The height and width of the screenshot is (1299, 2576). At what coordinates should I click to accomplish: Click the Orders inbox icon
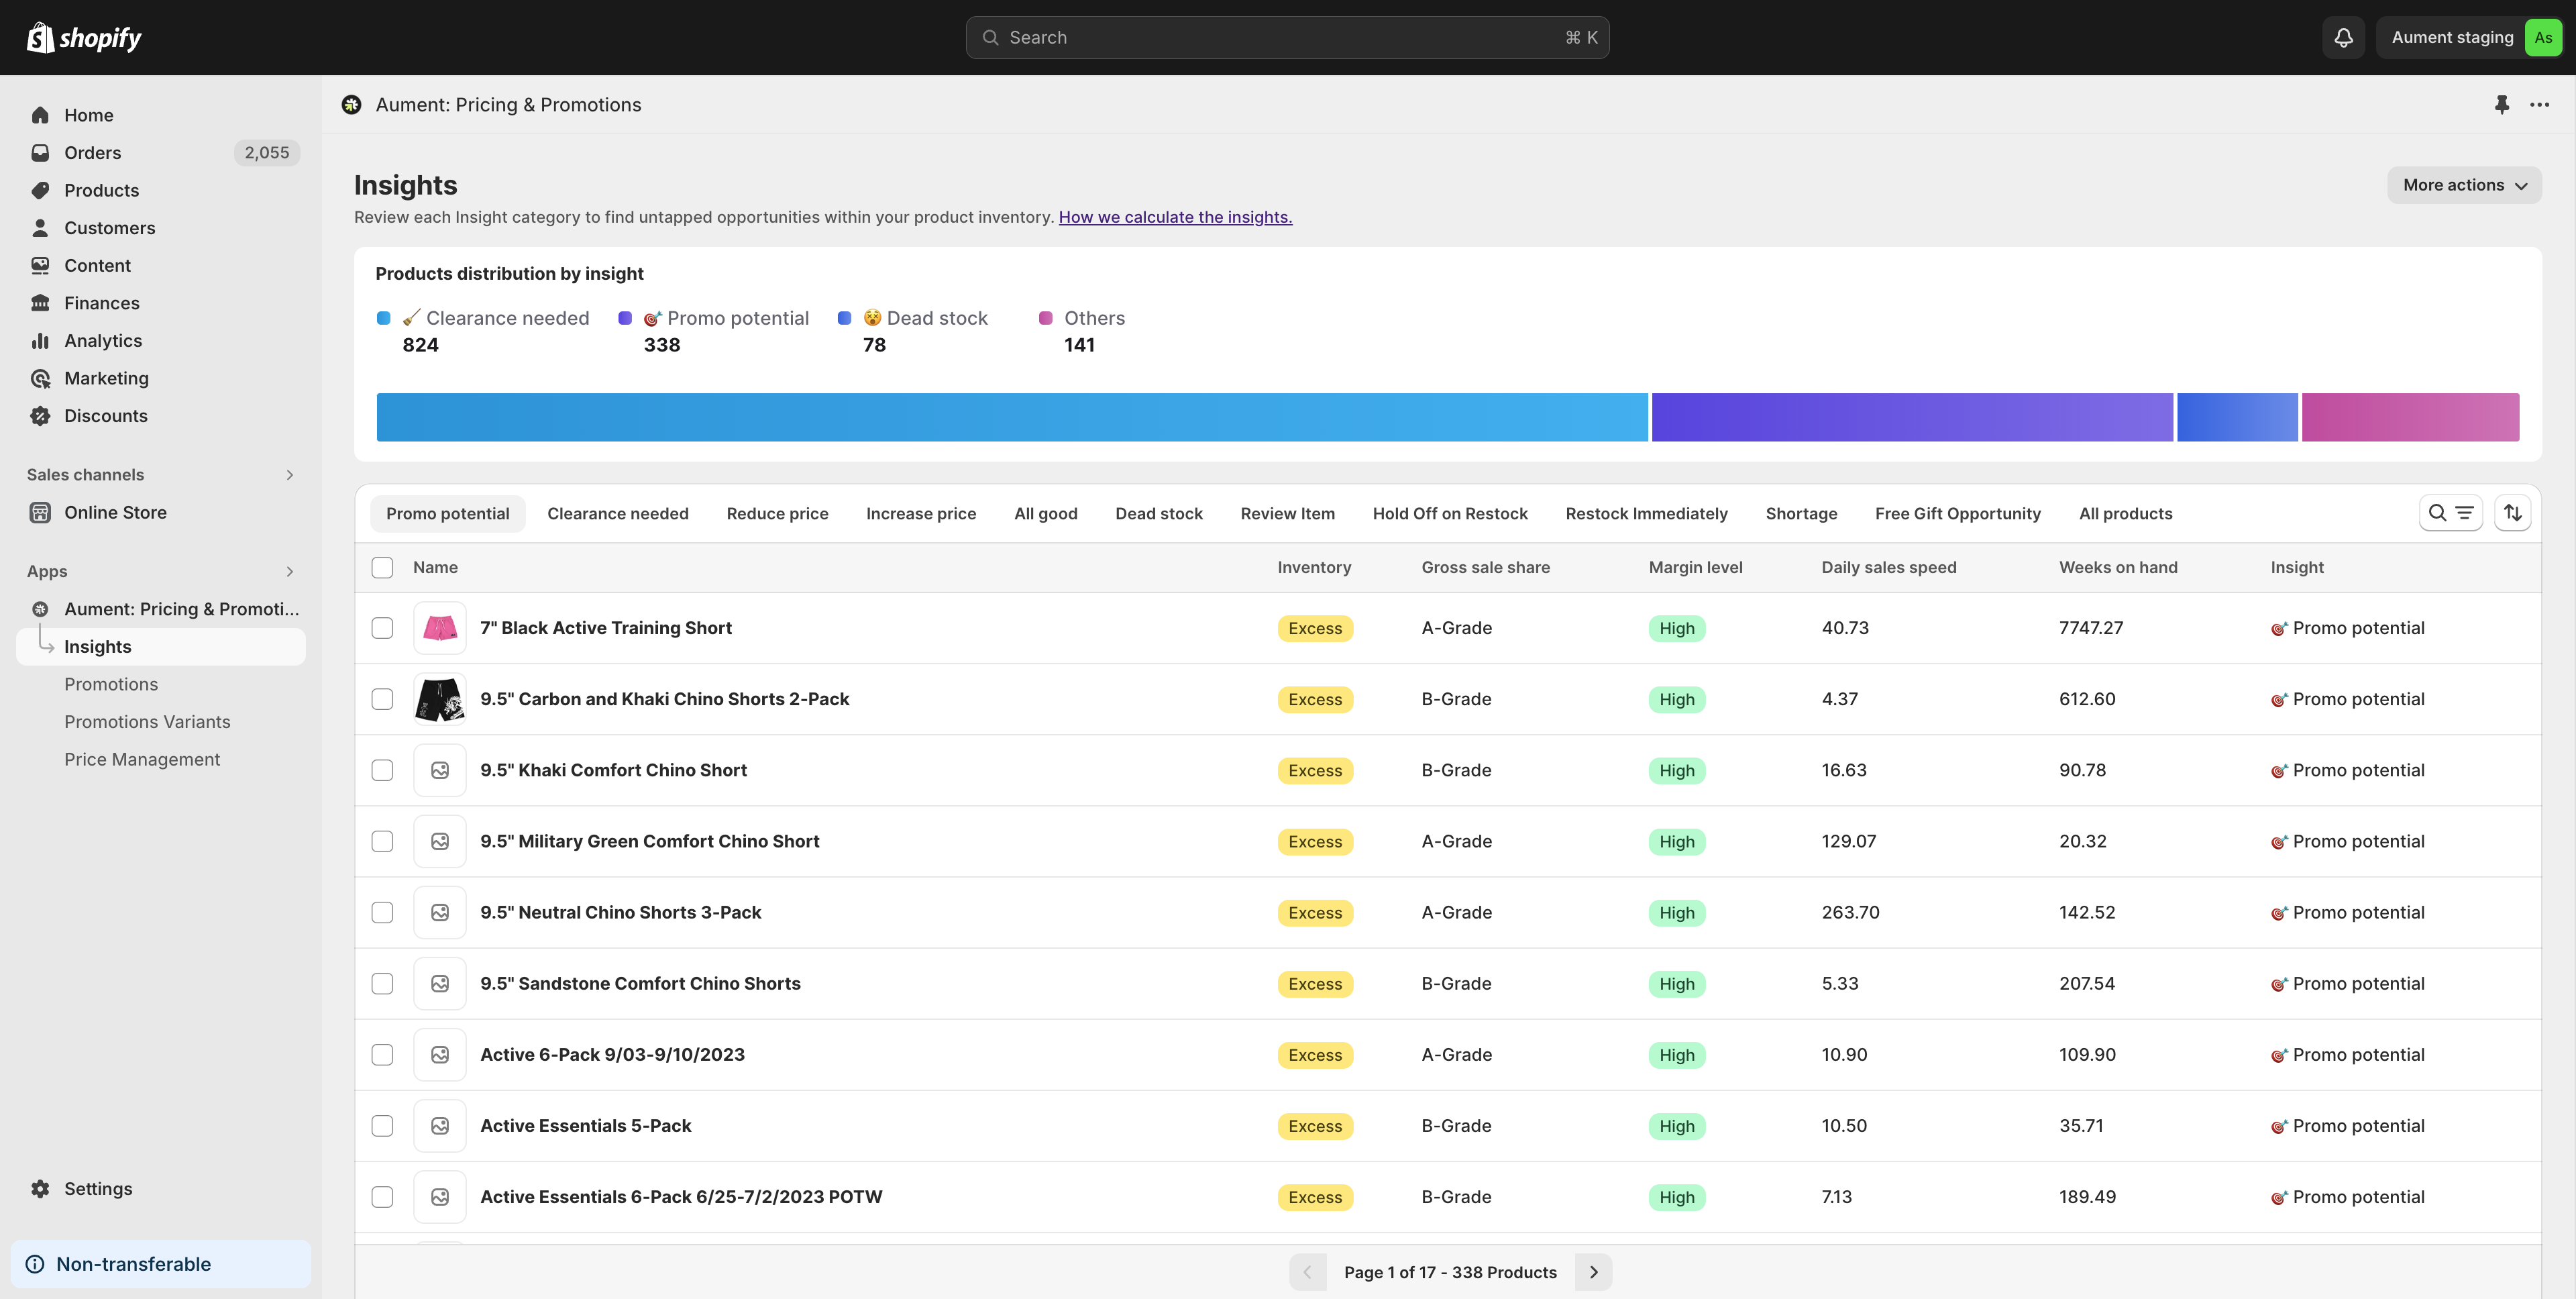40,153
